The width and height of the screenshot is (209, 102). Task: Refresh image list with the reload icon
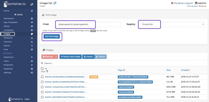(55, 3)
